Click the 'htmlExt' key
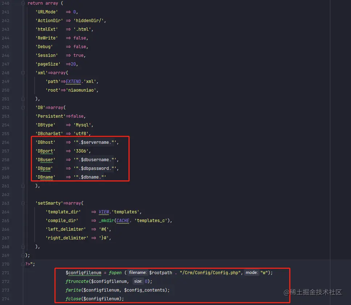 point(46,29)
